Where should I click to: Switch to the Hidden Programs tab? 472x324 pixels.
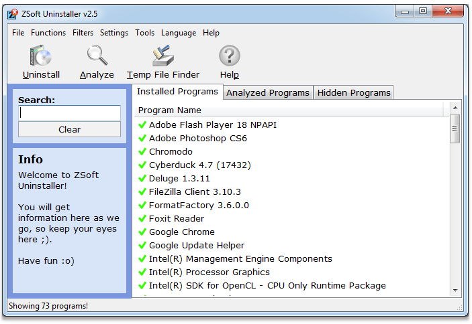(x=354, y=92)
